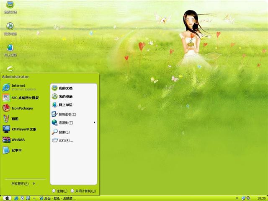
Task: Select 我的电脑 in Start menu right panel
Action: pyautogui.click(x=62, y=96)
